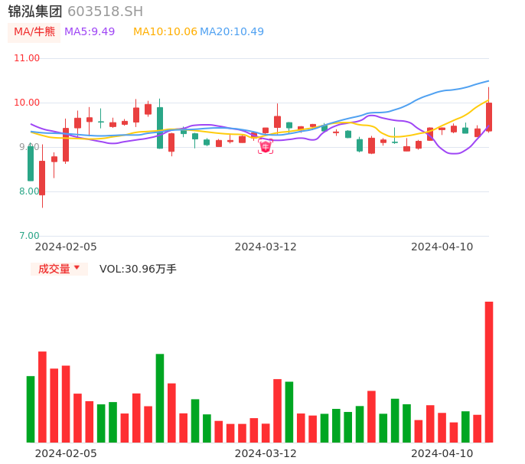Image resolution: width=525 pixels, height=464 pixels.
Task: Select the MA/牛熊 indicator button
Action: coord(34,31)
